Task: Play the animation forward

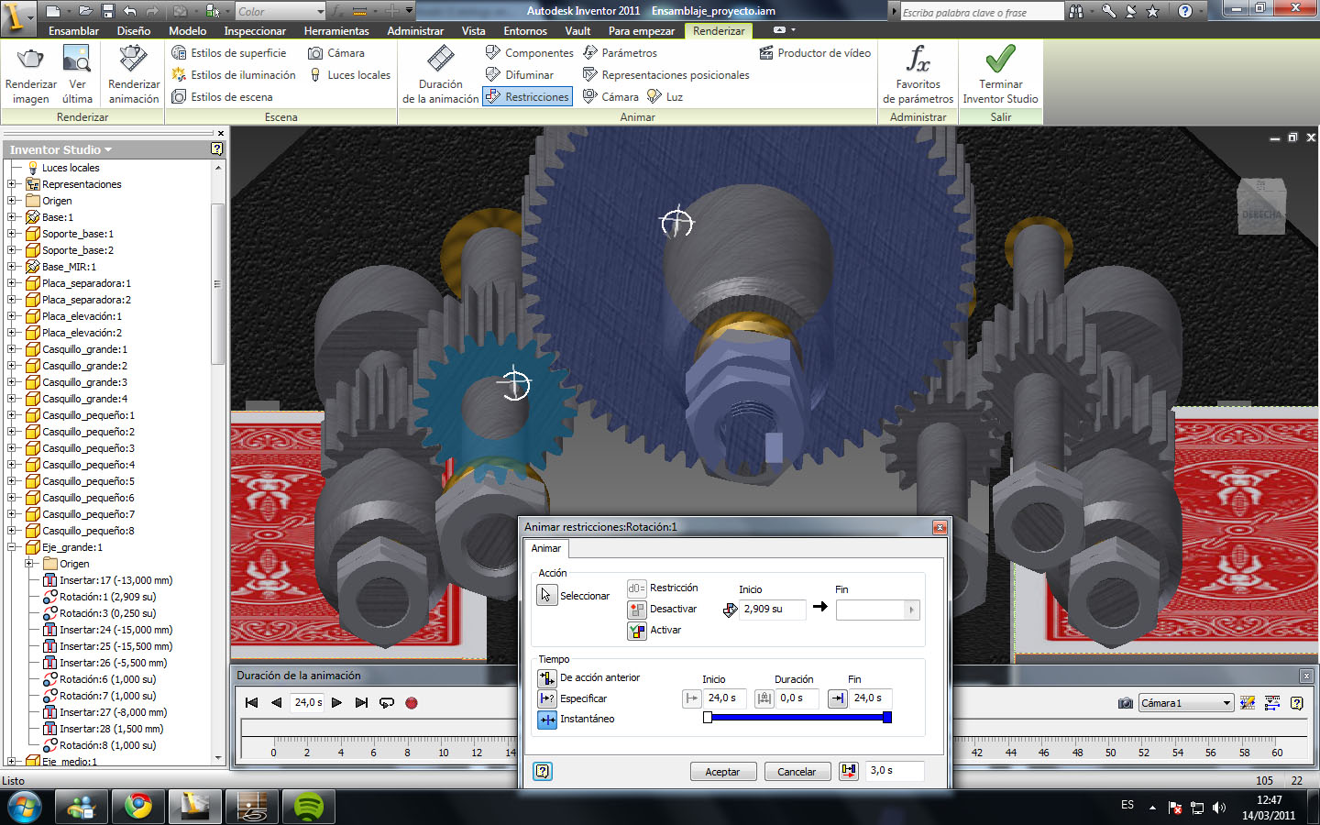Action: (x=336, y=703)
